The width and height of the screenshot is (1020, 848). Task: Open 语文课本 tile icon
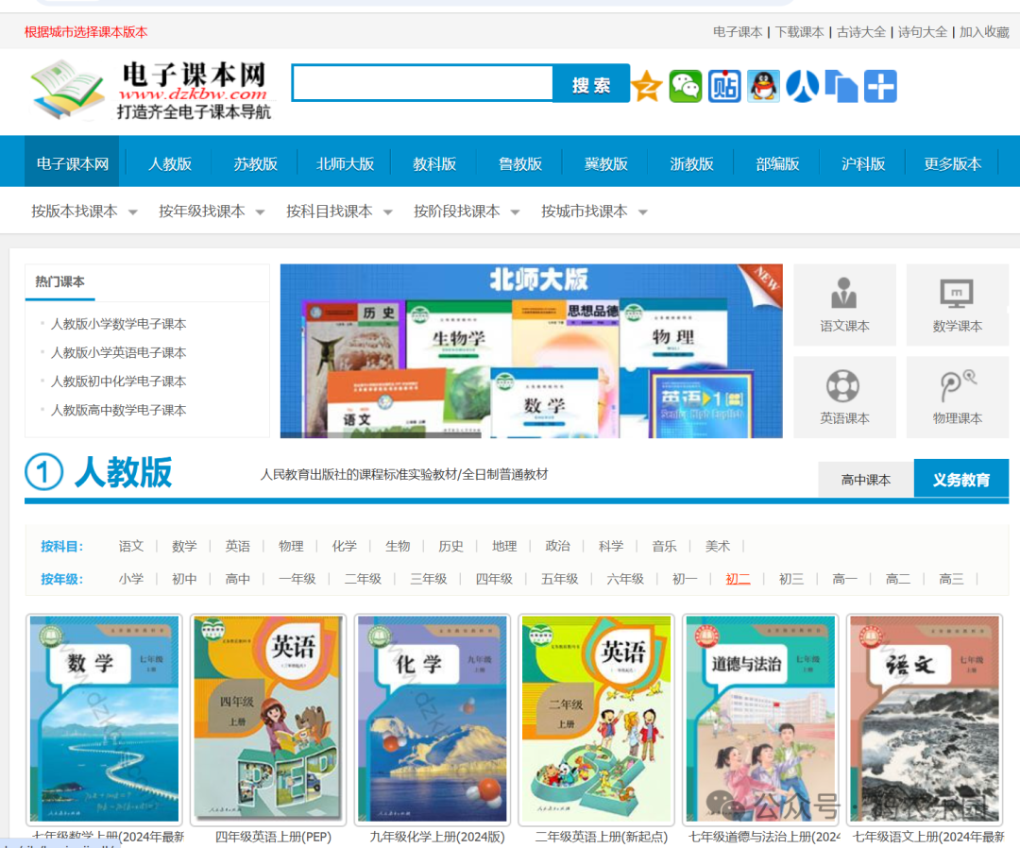[x=844, y=305]
